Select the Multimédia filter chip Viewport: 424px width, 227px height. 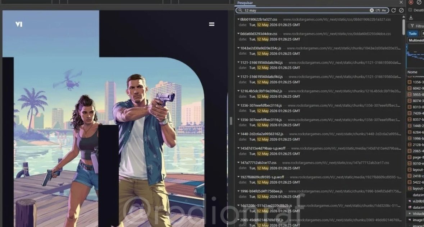coord(416,40)
